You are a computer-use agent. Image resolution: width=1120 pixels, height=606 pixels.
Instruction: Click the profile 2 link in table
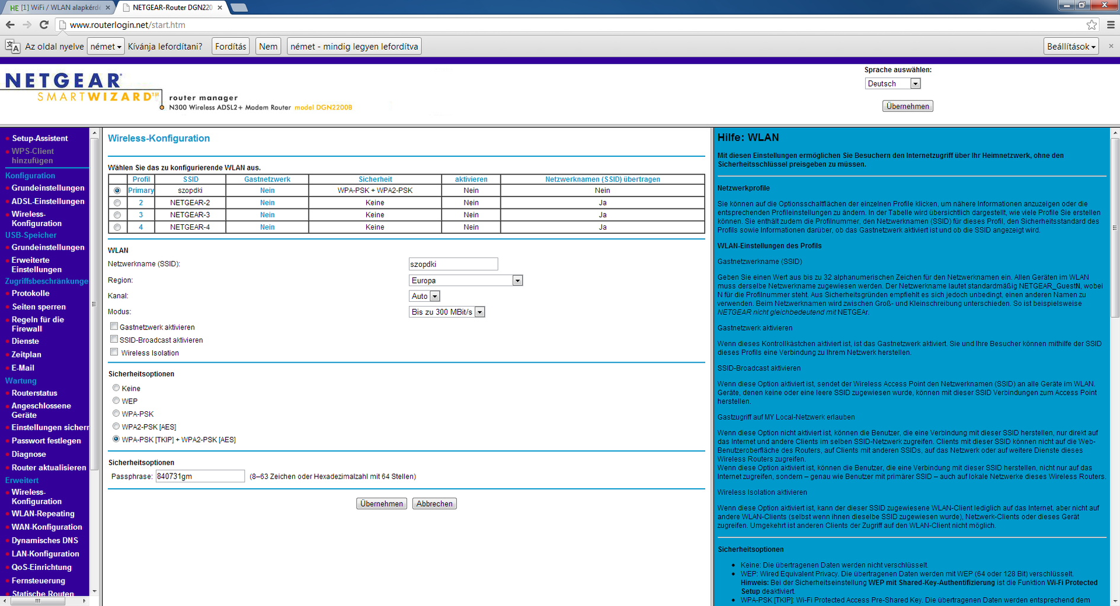point(141,203)
